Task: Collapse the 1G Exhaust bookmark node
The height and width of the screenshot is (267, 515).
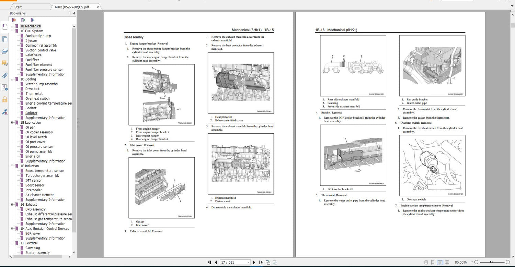Action: point(12,205)
